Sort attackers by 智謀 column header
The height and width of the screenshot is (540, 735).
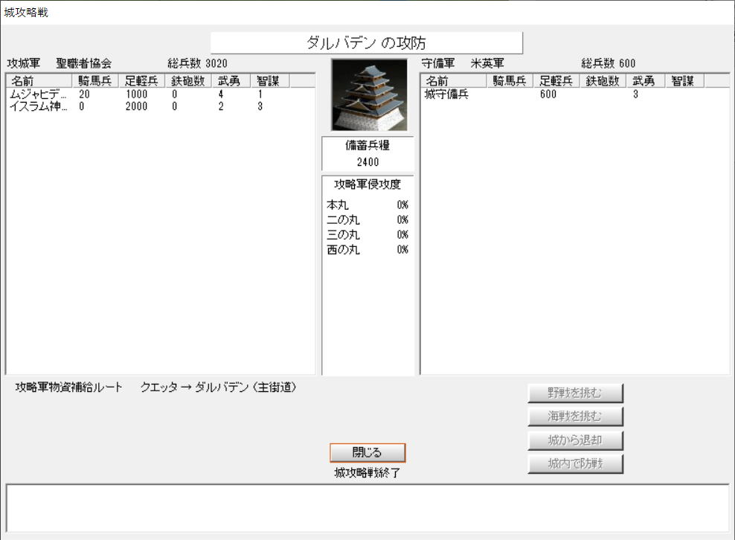coord(269,81)
